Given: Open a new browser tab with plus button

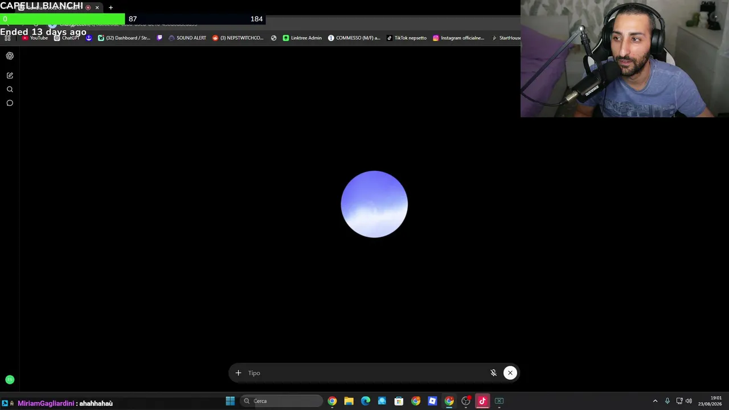Looking at the screenshot, I should 110,7.
